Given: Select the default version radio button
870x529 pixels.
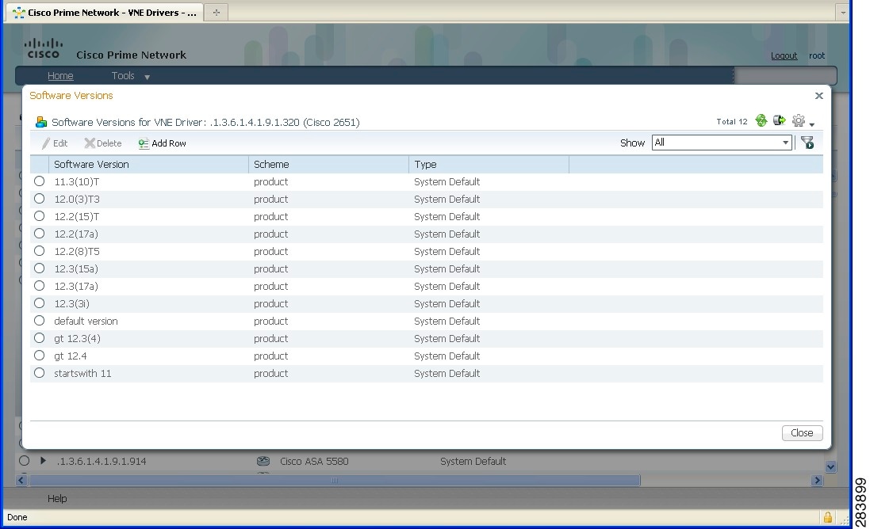Looking at the screenshot, I should 40,321.
